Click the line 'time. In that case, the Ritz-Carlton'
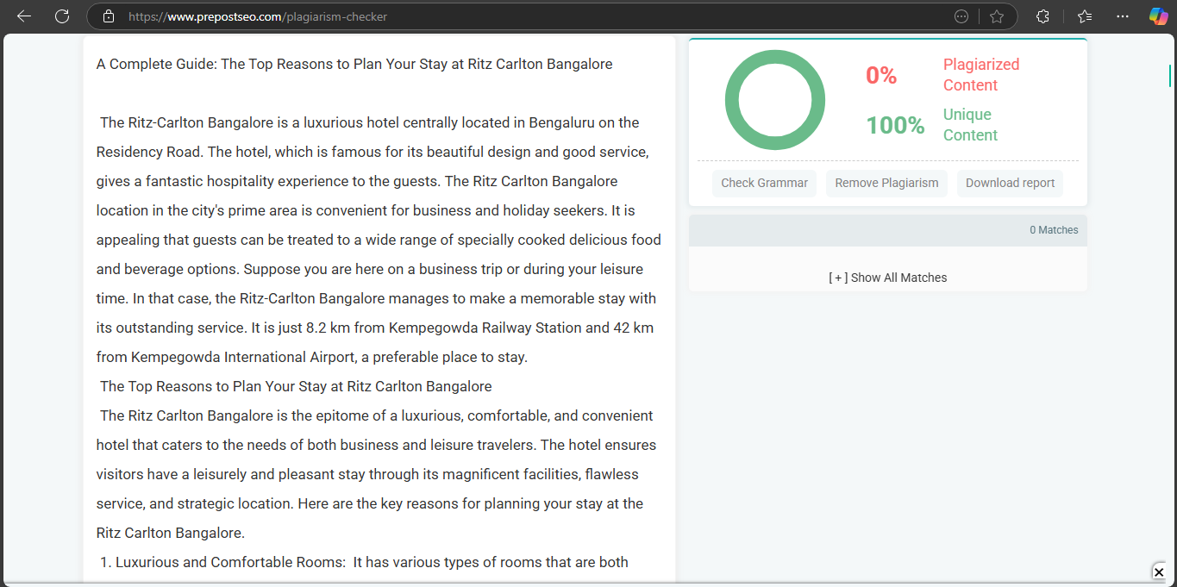This screenshot has width=1177, height=587. point(376,298)
